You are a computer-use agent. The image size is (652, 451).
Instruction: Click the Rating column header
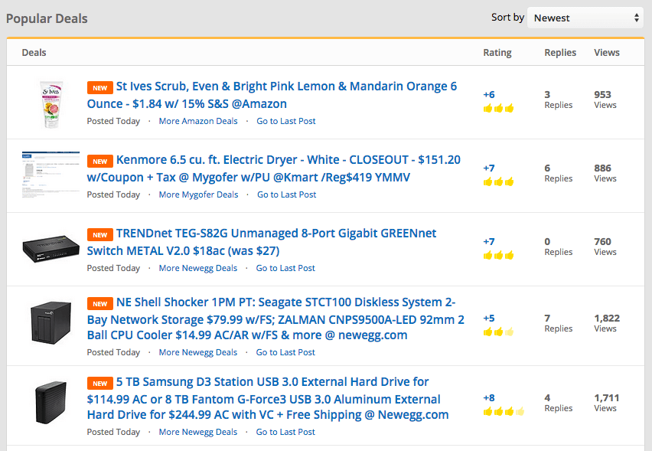pyautogui.click(x=497, y=53)
